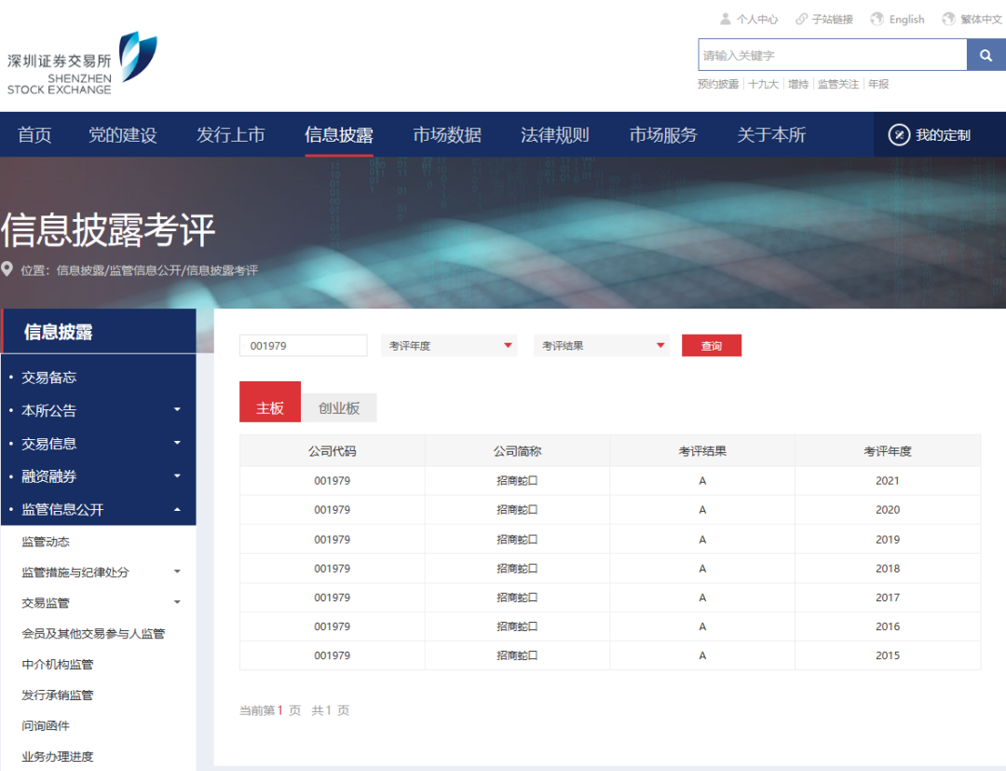1006x771 pixels.
Task: Click the 增持 hot keyword link
Action: tap(798, 84)
